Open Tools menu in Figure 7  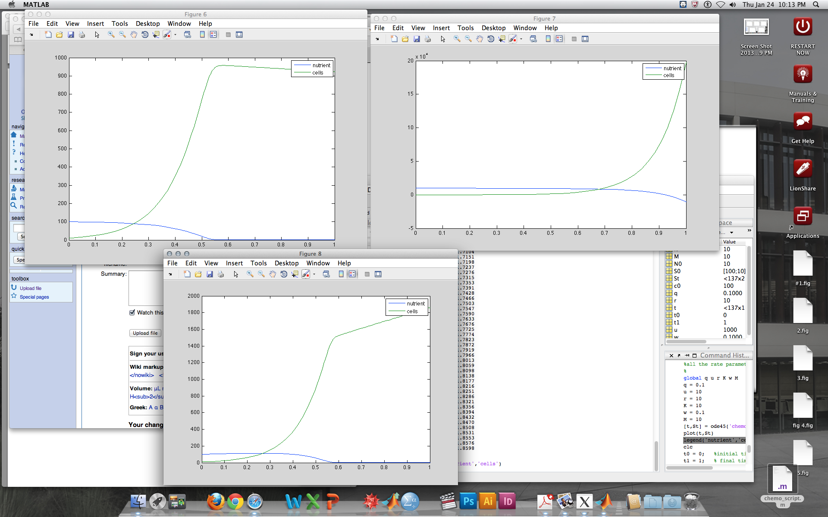[x=465, y=28]
